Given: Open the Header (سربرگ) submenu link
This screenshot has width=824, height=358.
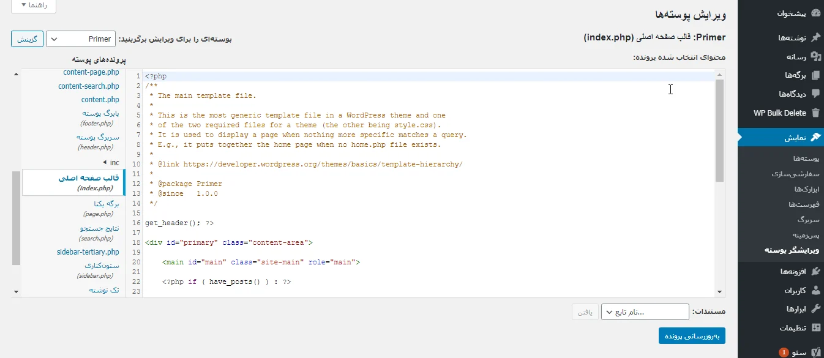Looking at the screenshot, I should point(808,220).
